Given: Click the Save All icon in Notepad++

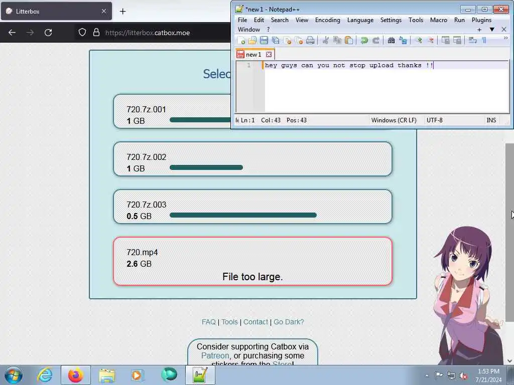Looking at the screenshot, I should click(276, 40).
